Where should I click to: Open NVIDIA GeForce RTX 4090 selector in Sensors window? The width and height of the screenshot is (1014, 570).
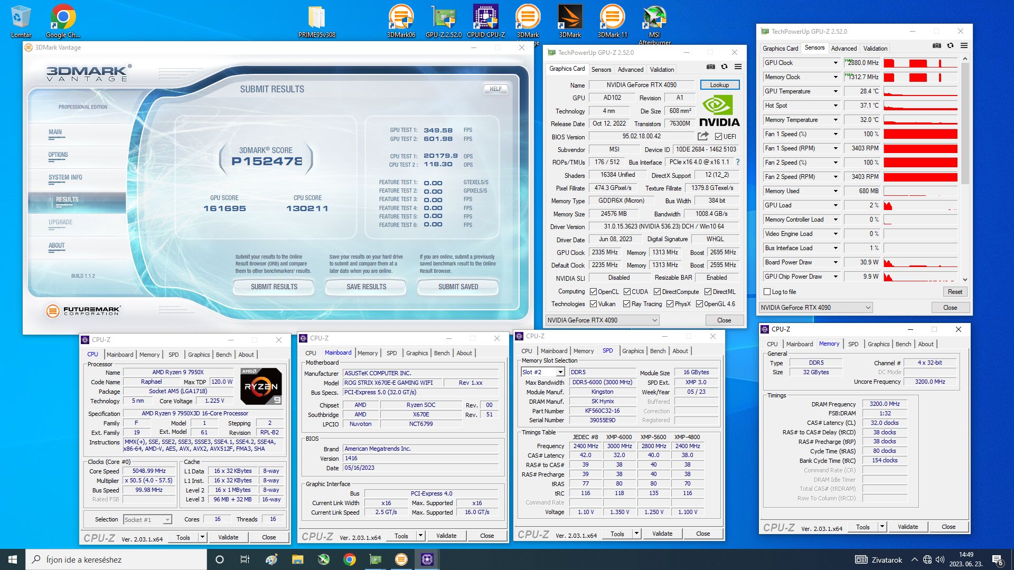815,308
